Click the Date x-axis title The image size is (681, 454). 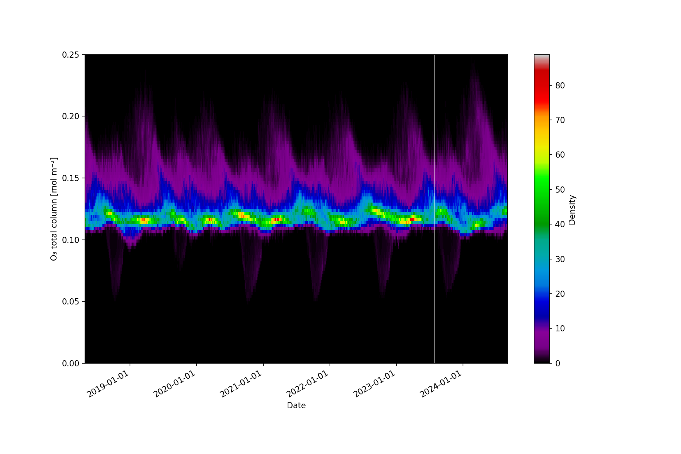(x=296, y=406)
